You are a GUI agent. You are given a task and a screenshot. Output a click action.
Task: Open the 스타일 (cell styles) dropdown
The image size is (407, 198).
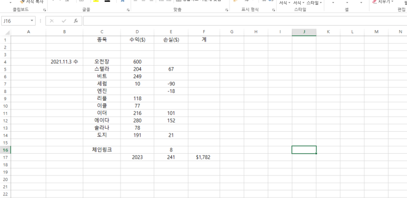[x=314, y=3]
